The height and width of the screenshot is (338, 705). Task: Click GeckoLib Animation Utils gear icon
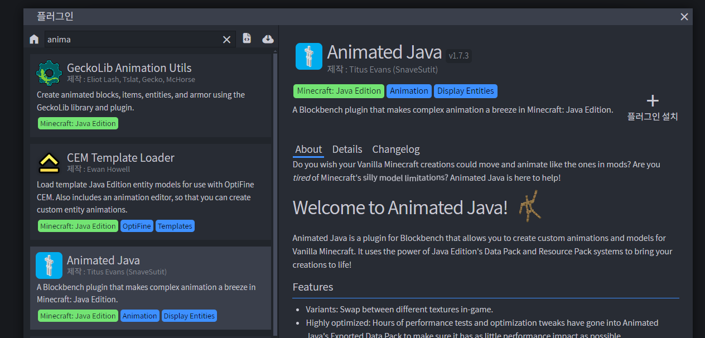(x=49, y=73)
